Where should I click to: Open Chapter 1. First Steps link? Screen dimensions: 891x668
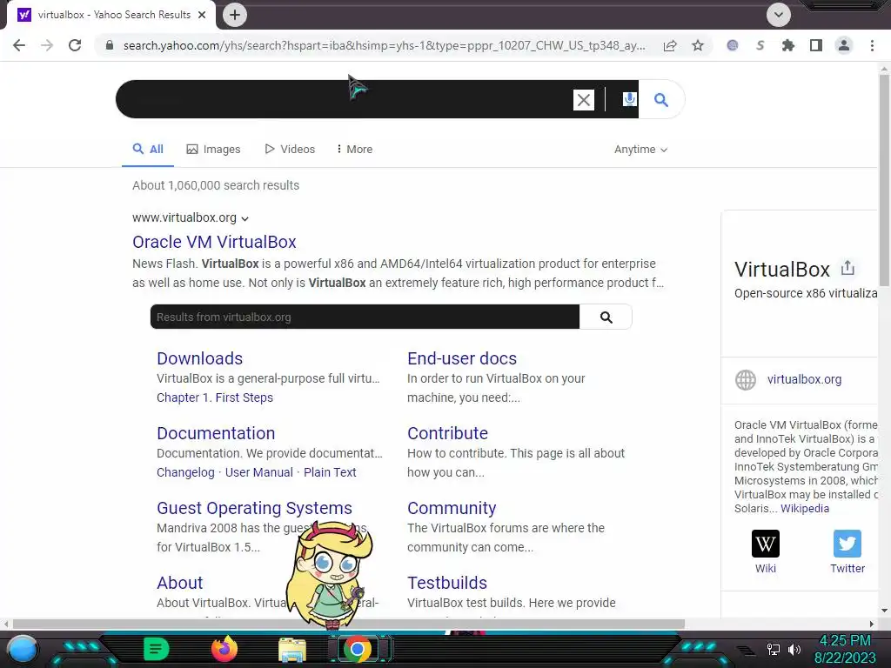(x=215, y=397)
